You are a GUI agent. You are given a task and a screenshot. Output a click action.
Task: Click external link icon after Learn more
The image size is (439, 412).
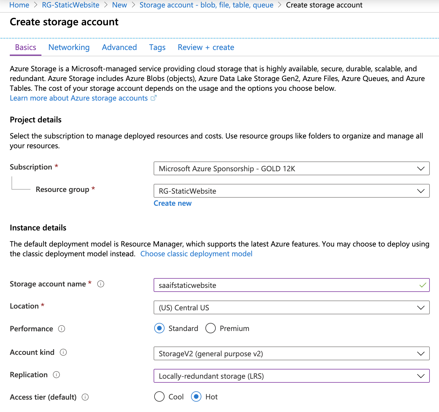[154, 98]
